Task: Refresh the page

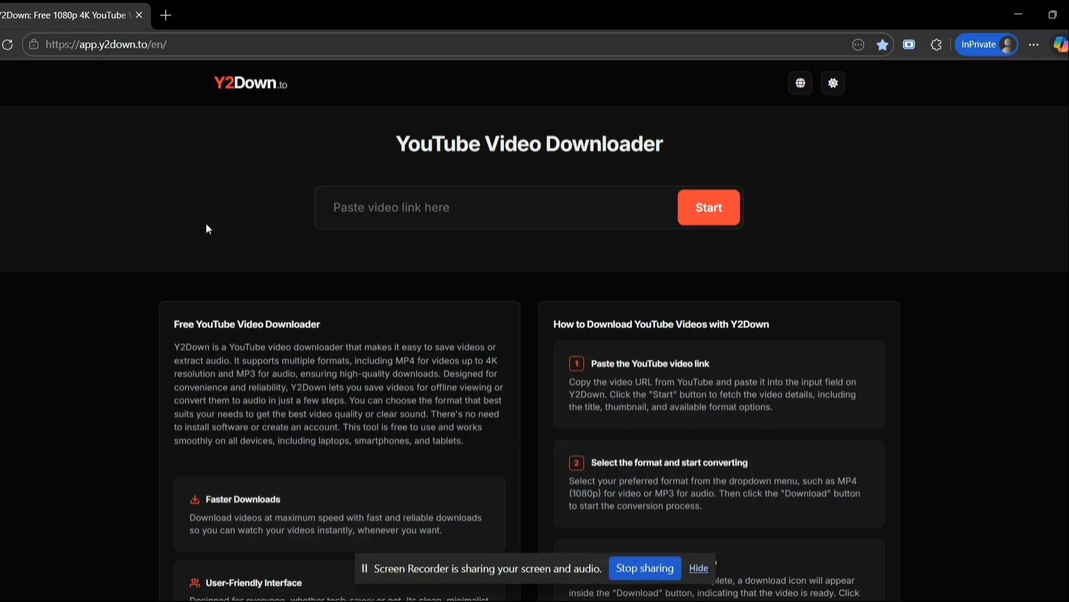Action: (x=8, y=45)
